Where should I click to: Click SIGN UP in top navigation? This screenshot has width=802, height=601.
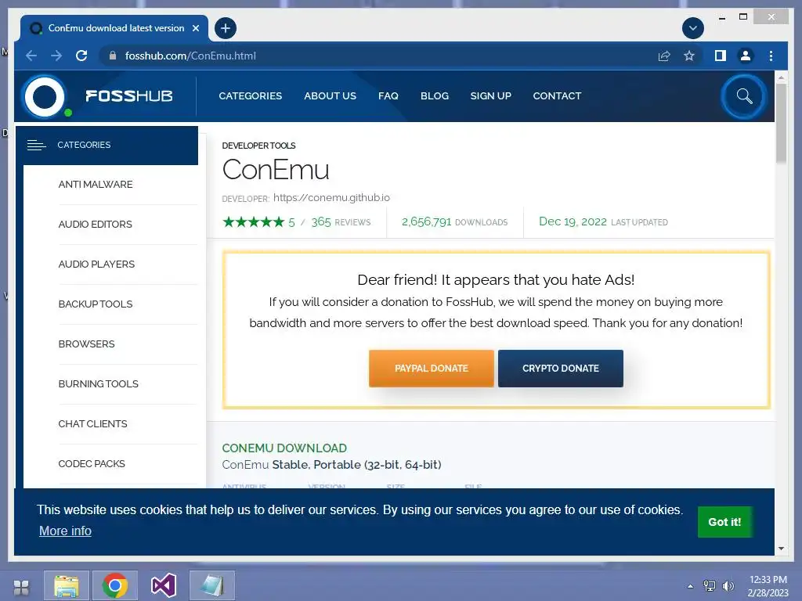[490, 96]
